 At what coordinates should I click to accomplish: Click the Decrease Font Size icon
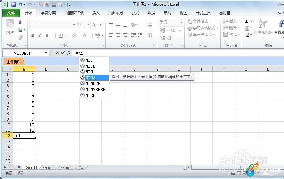coord(101,25)
